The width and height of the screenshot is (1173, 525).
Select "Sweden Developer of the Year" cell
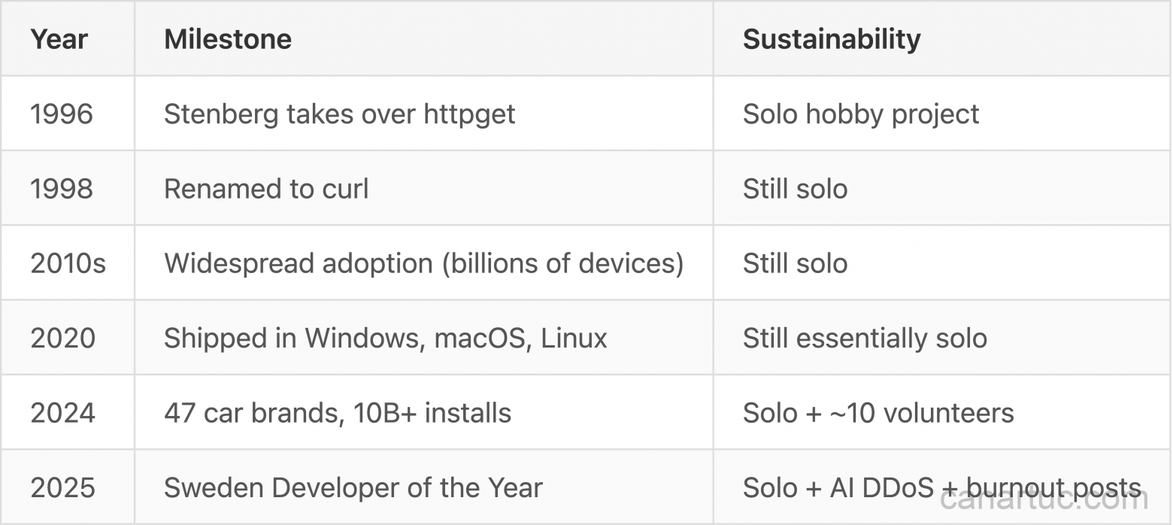353,487
